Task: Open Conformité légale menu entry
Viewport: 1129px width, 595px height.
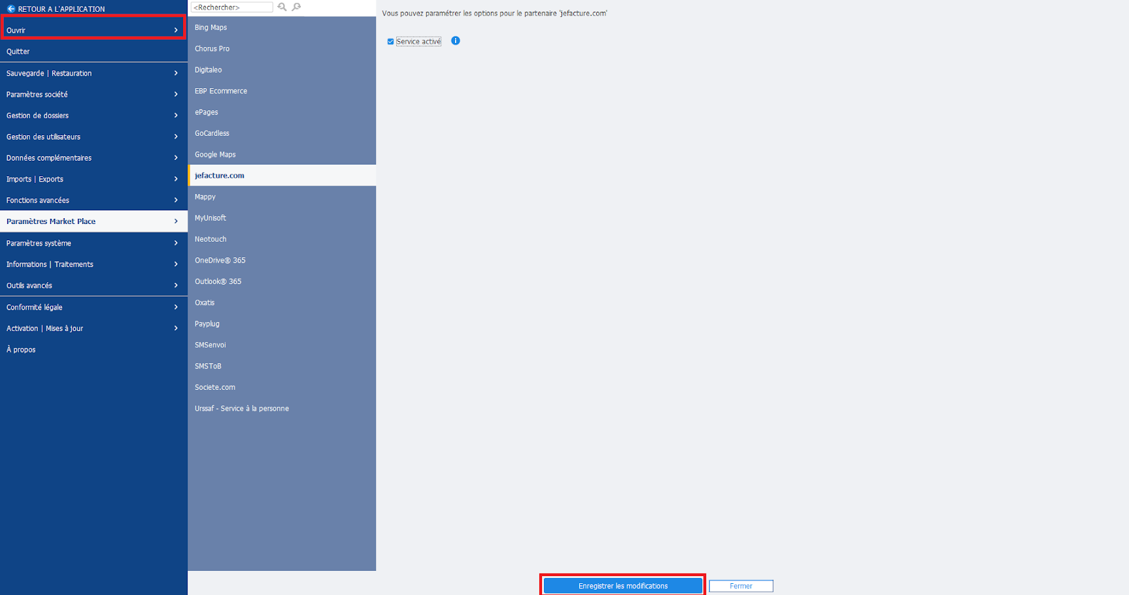Action: [x=93, y=307]
